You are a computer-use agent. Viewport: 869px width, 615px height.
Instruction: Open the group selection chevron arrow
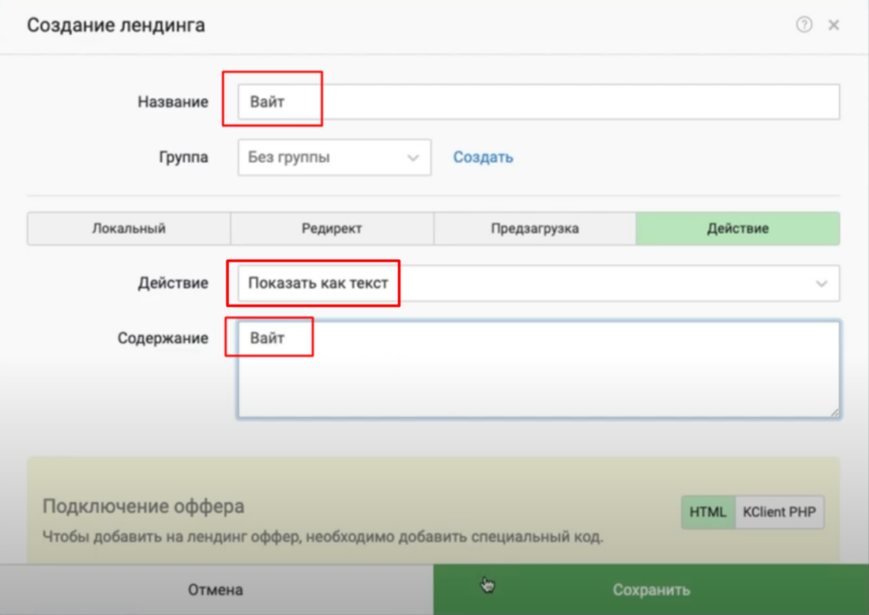click(x=413, y=157)
